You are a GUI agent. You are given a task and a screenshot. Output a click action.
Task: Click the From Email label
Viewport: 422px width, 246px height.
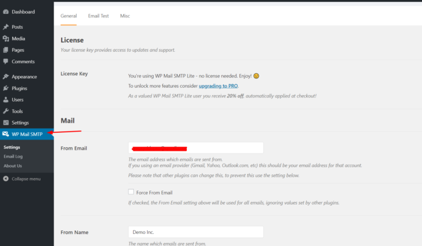tap(74, 148)
